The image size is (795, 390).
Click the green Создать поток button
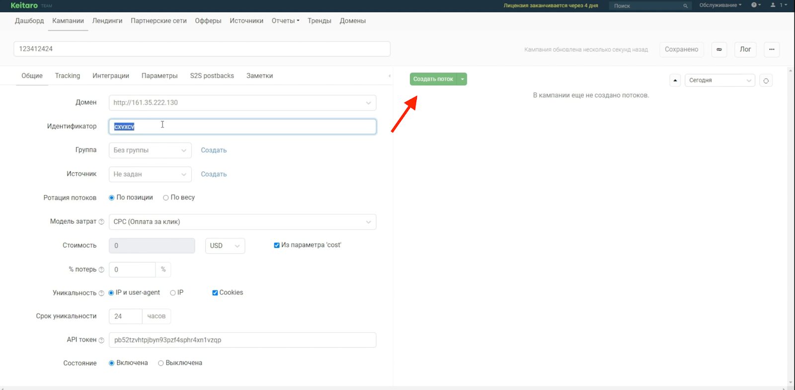tap(433, 79)
